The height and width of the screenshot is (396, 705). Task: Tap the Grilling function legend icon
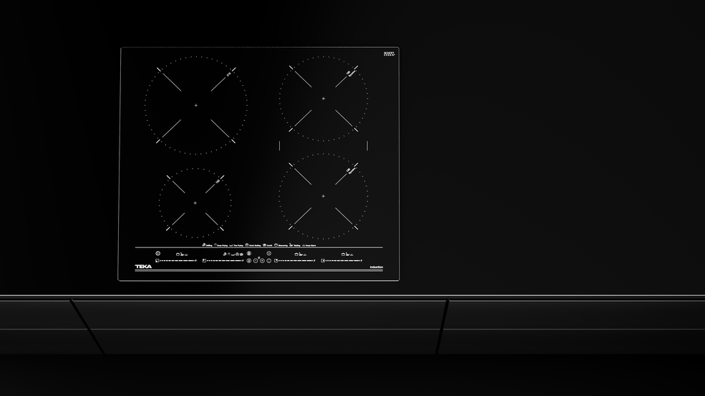(x=204, y=245)
